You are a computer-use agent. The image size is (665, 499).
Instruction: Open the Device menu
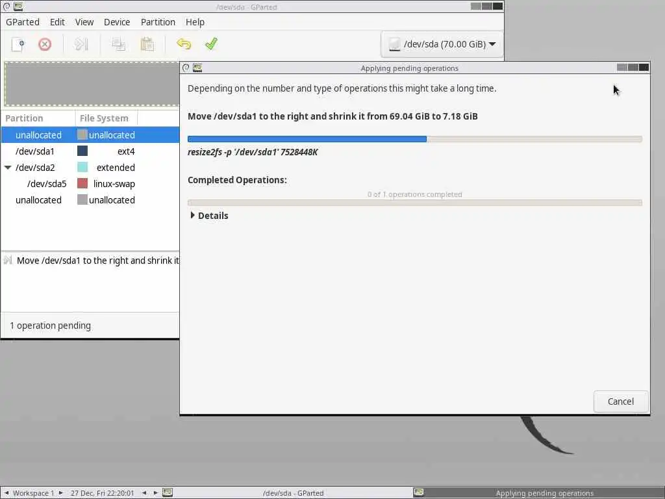click(117, 22)
